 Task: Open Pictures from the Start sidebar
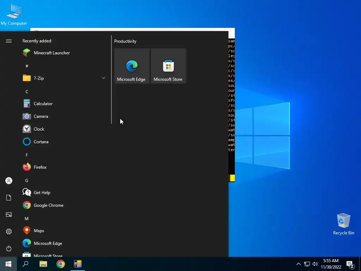(9, 215)
